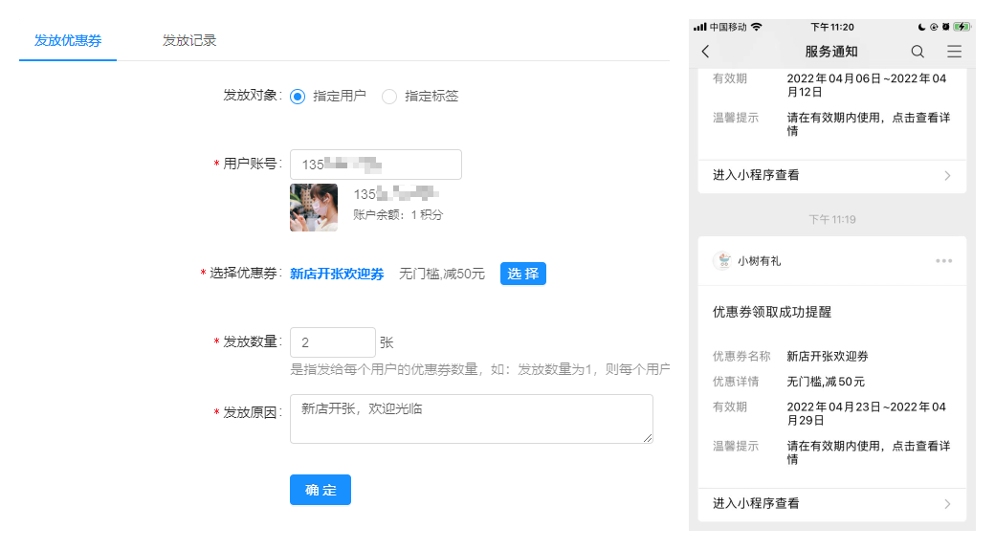Image resolution: width=995 pixels, height=550 pixels.
Task: Click the 用户账号 input field
Action: (375, 165)
